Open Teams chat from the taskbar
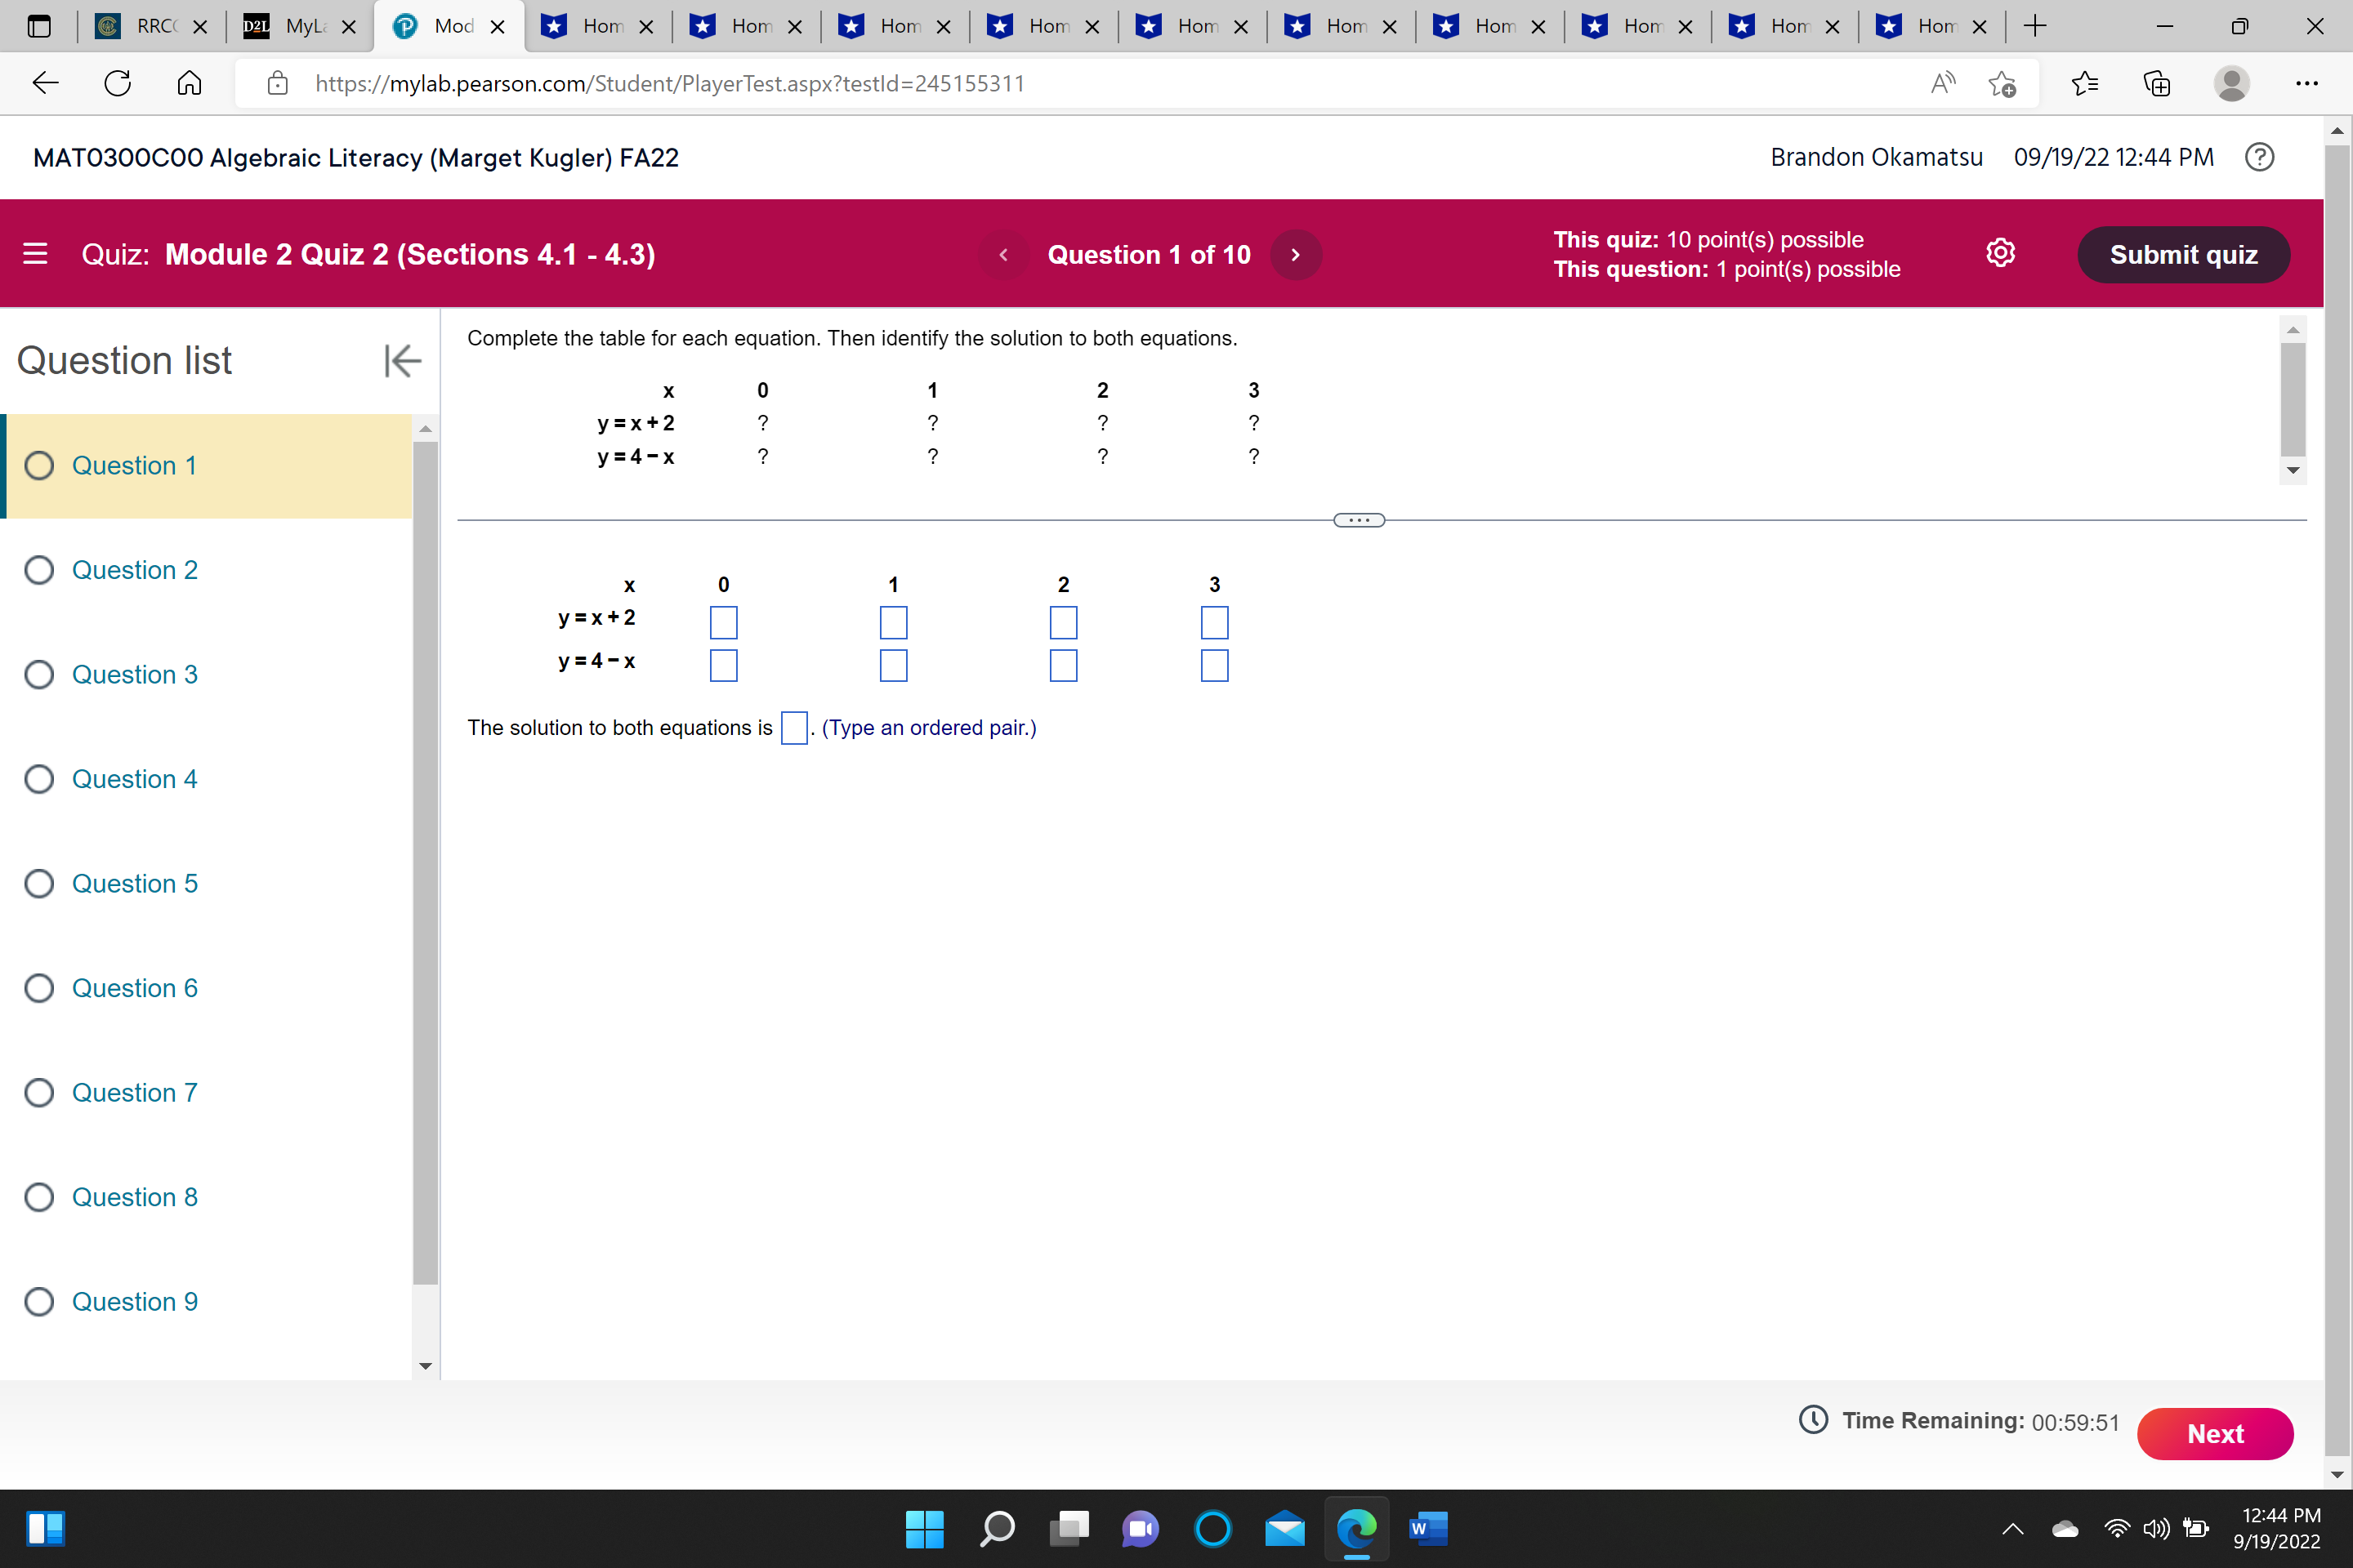 pos(1141,1529)
